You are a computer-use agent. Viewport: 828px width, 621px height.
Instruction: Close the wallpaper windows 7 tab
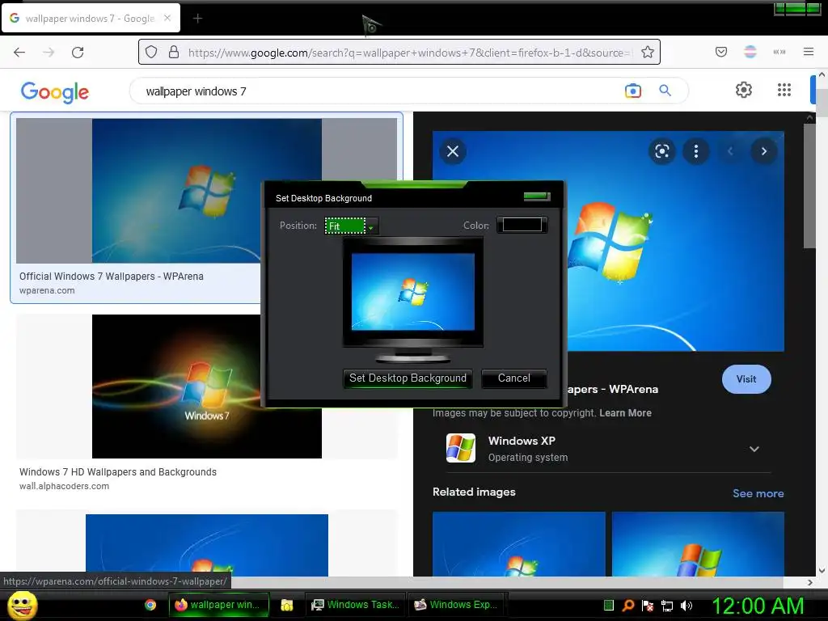[x=167, y=18]
